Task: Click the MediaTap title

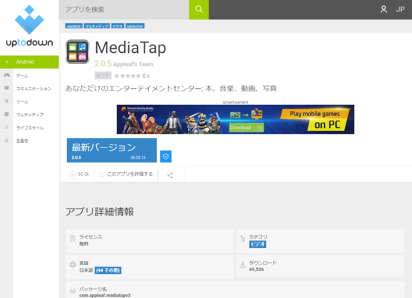Action: pyautogui.click(x=130, y=48)
